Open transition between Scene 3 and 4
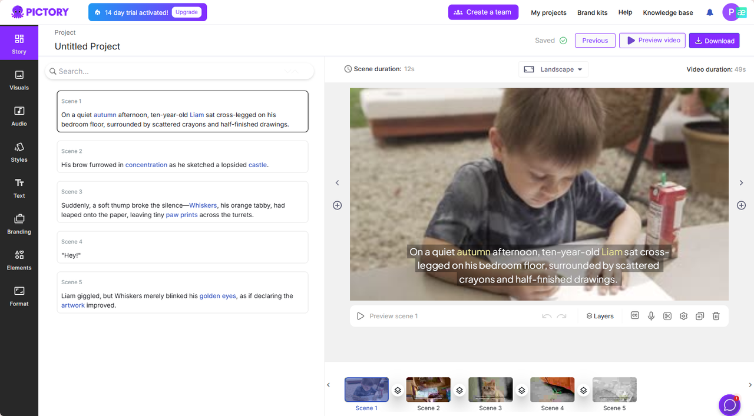 (521, 391)
